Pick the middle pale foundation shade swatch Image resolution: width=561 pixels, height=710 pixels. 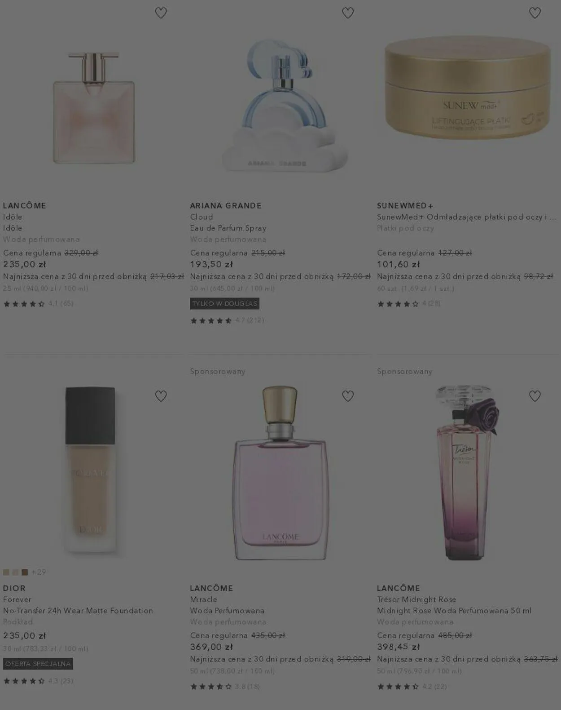pos(15,572)
